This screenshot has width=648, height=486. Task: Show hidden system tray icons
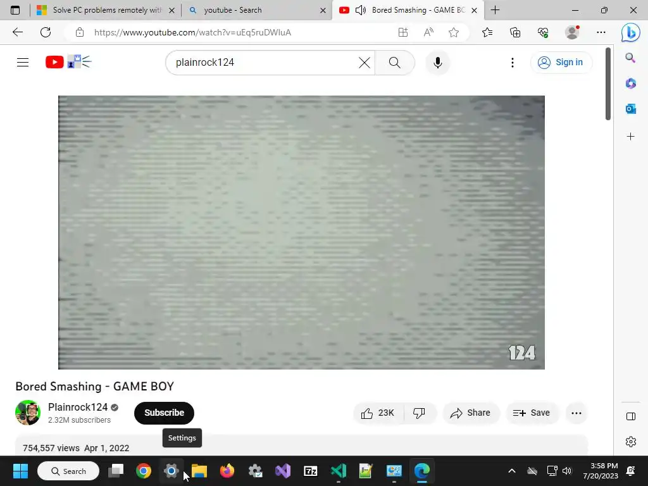511,471
